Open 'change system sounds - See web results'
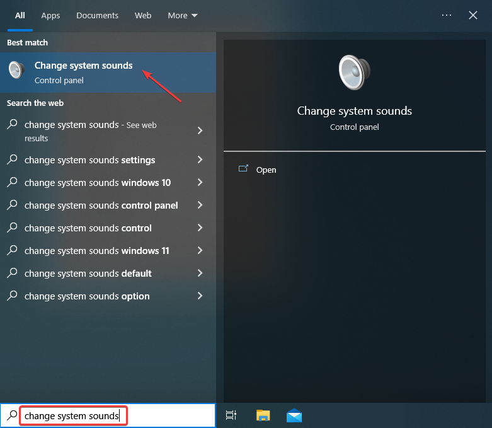The image size is (492, 428). click(108, 131)
